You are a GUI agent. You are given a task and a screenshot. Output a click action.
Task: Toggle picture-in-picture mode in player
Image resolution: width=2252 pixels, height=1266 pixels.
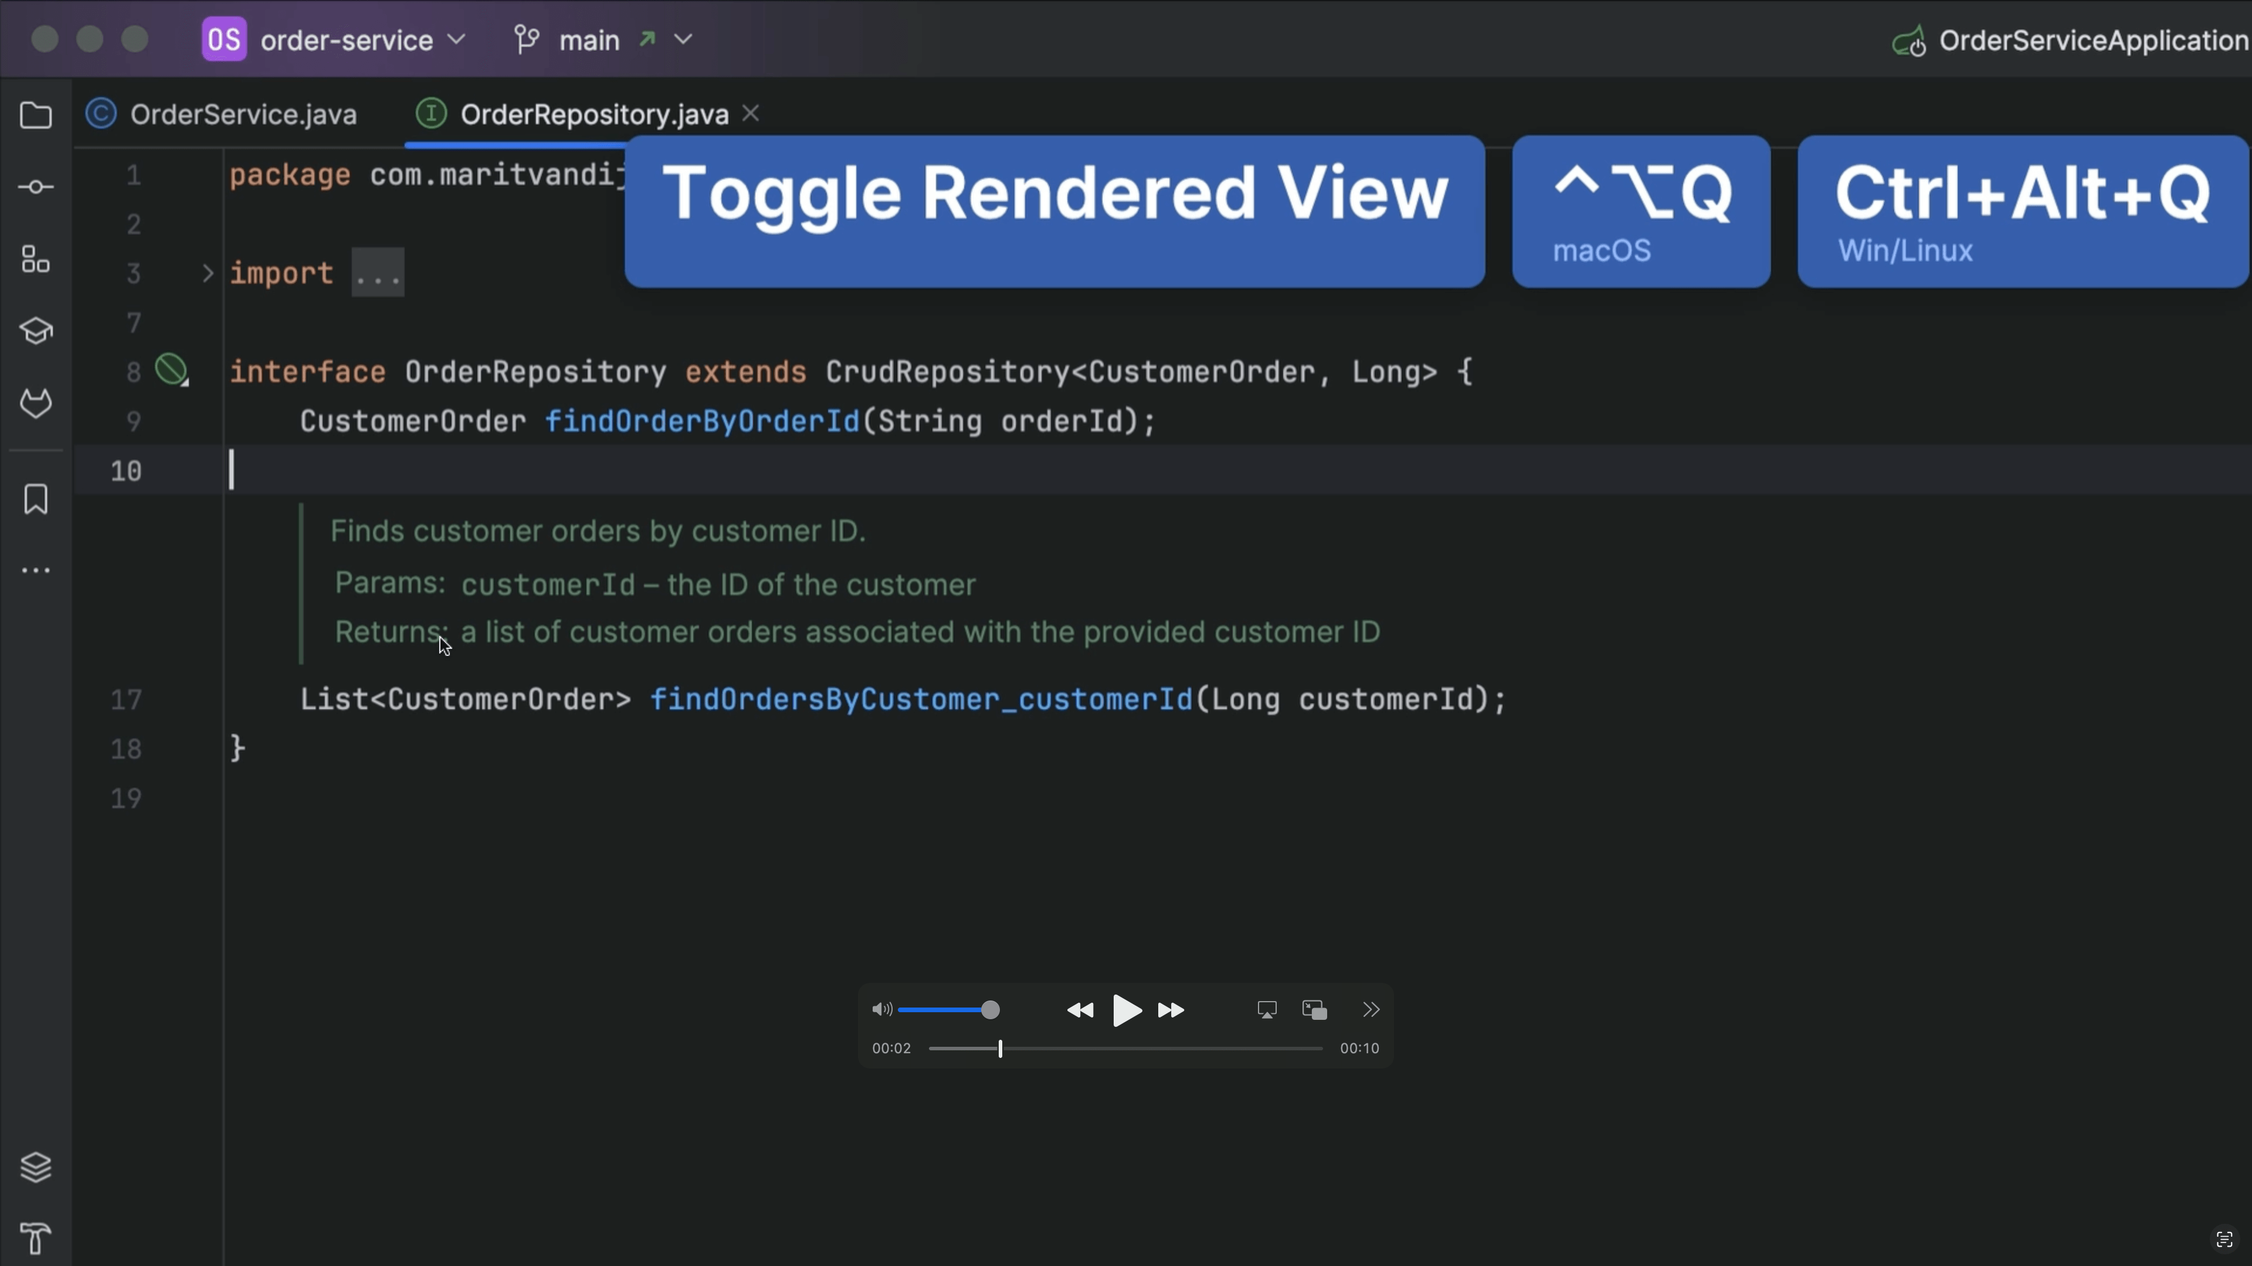(1314, 1010)
